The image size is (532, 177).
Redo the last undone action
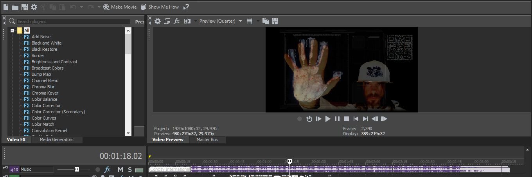click(91, 7)
